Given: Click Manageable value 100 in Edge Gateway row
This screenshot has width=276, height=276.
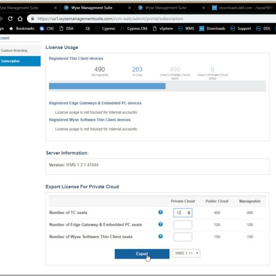Looking at the screenshot, I should click(x=250, y=225).
